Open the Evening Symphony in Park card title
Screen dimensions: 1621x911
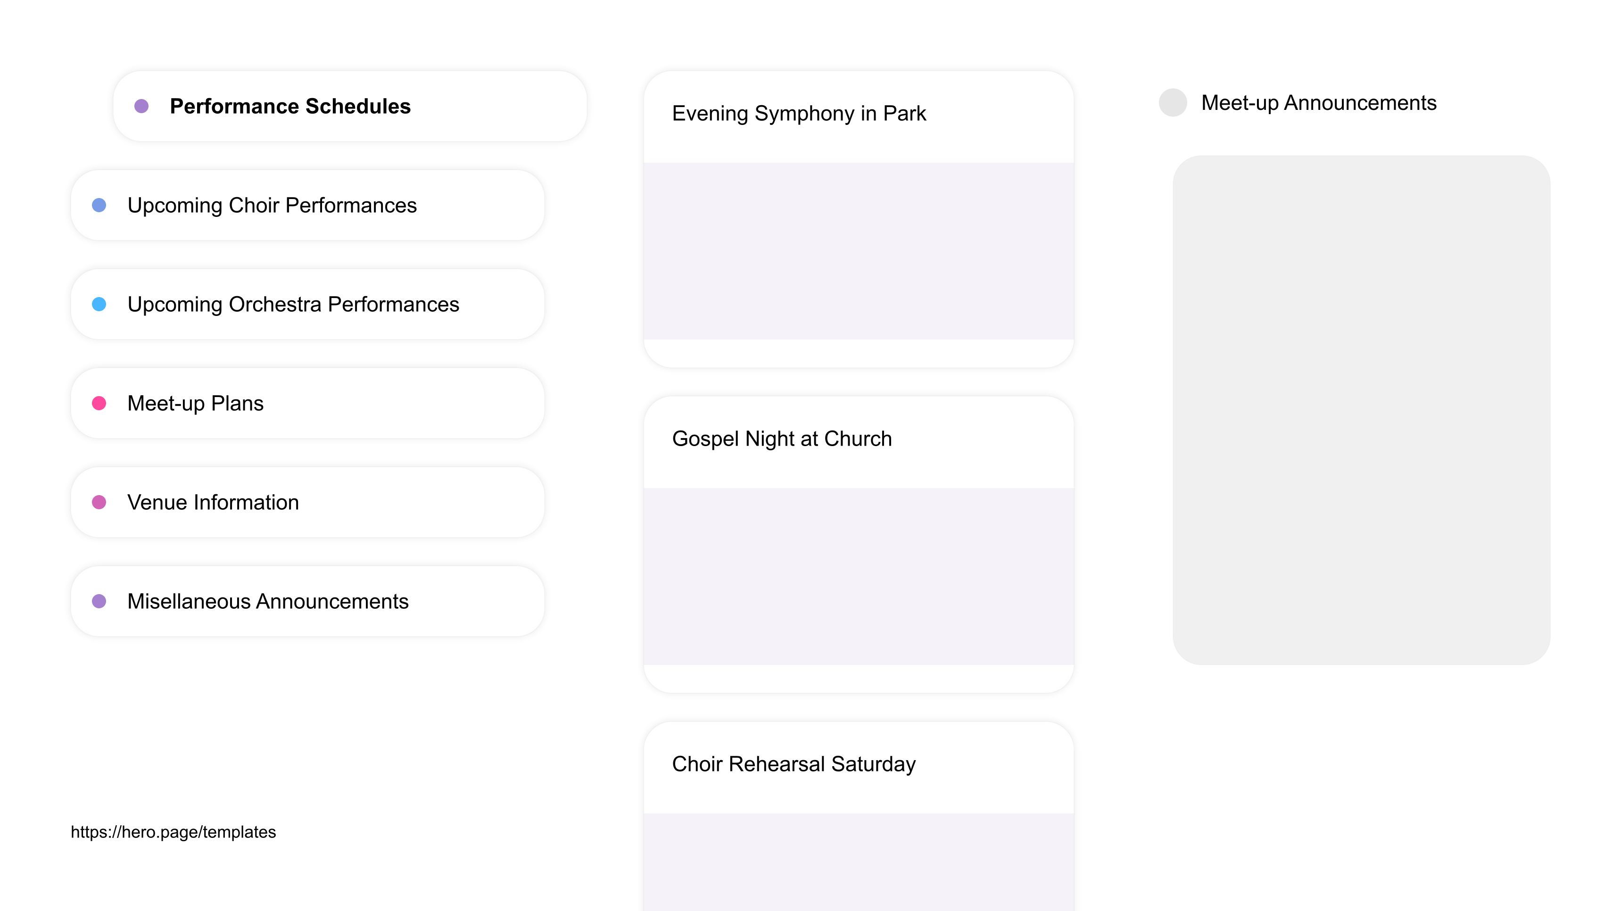click(799, 113)
